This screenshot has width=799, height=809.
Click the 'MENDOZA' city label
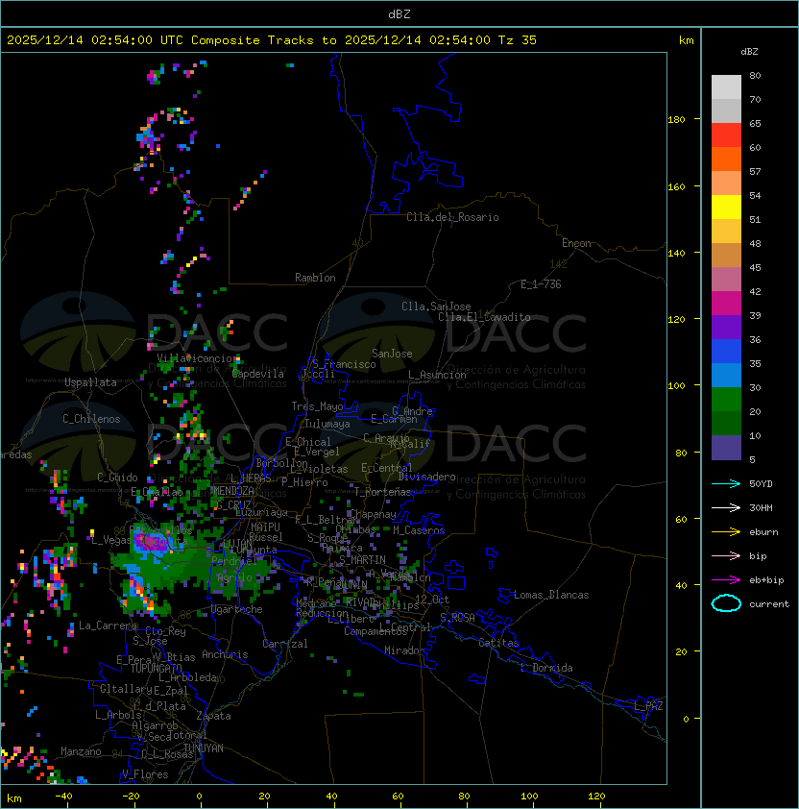[x=233, y=490]
